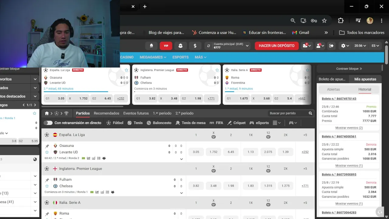389x219 pixels.
Task: Open ESPORTS section
Action: 181,57
